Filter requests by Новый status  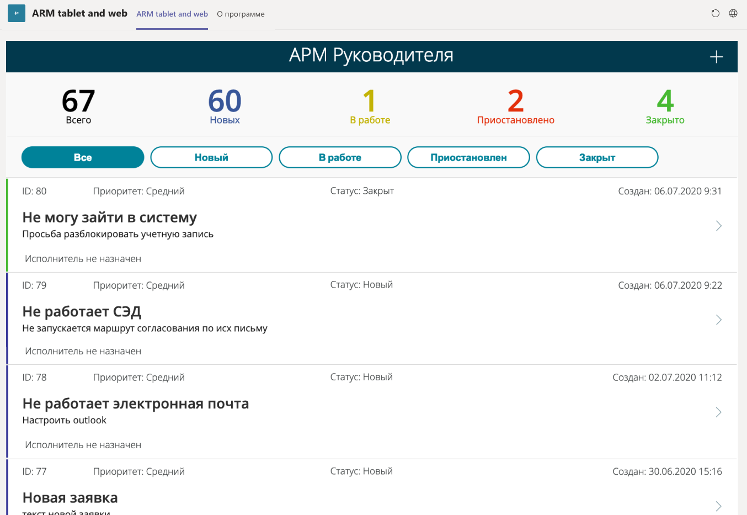click(211, 157)
